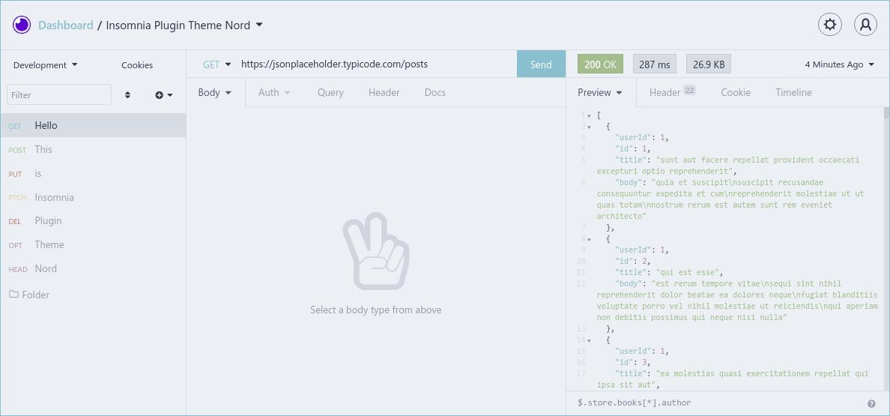Switch to the Query tab
The width and height of the screenshot is (890, 416).
(x=330, y=92)
